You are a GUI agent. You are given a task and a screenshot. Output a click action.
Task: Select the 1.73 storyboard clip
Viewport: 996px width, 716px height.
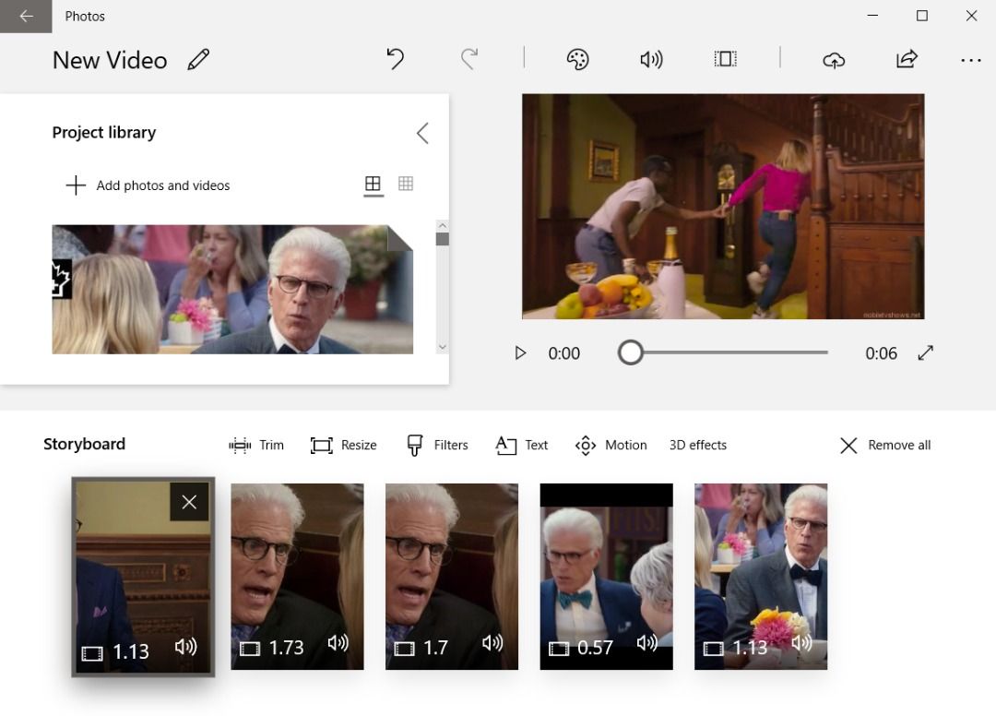(x=297, y=577)
